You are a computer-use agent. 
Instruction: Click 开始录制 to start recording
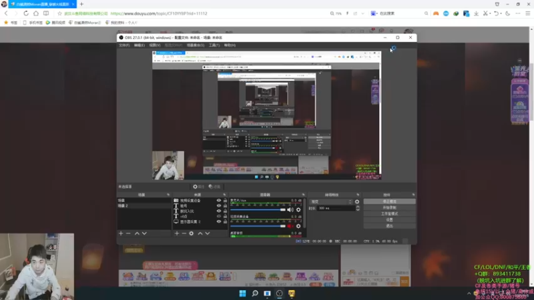click(390, 207)
